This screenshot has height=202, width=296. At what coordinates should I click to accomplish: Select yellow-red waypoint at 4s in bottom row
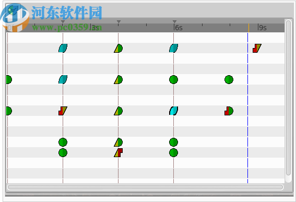(118, 152)
